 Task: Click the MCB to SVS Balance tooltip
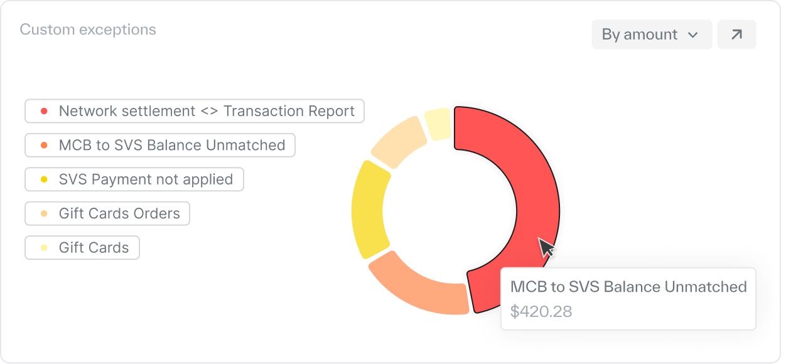[x=628, y=299]
